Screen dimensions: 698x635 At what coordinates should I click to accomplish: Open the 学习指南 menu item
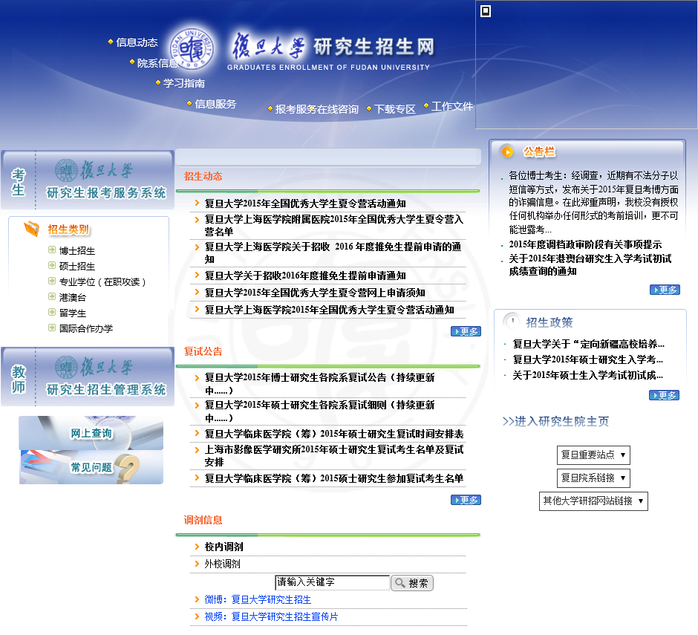click(x=184, y=83)
